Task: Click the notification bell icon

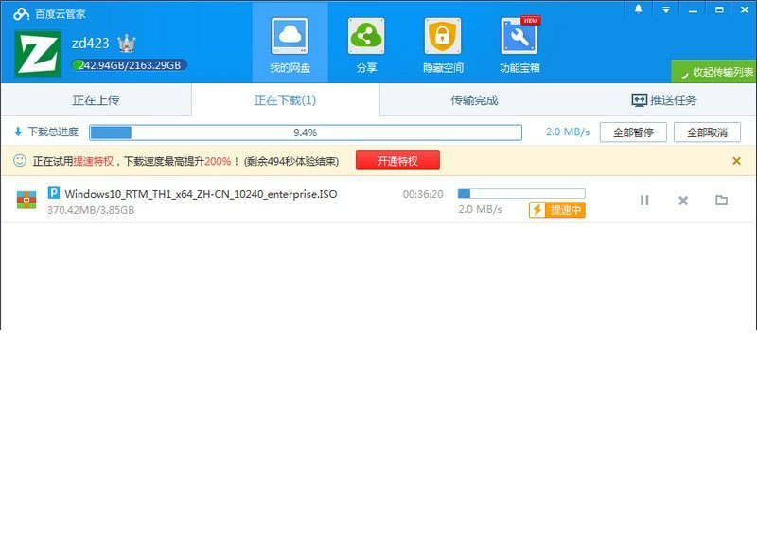Action: coord(638,9)
